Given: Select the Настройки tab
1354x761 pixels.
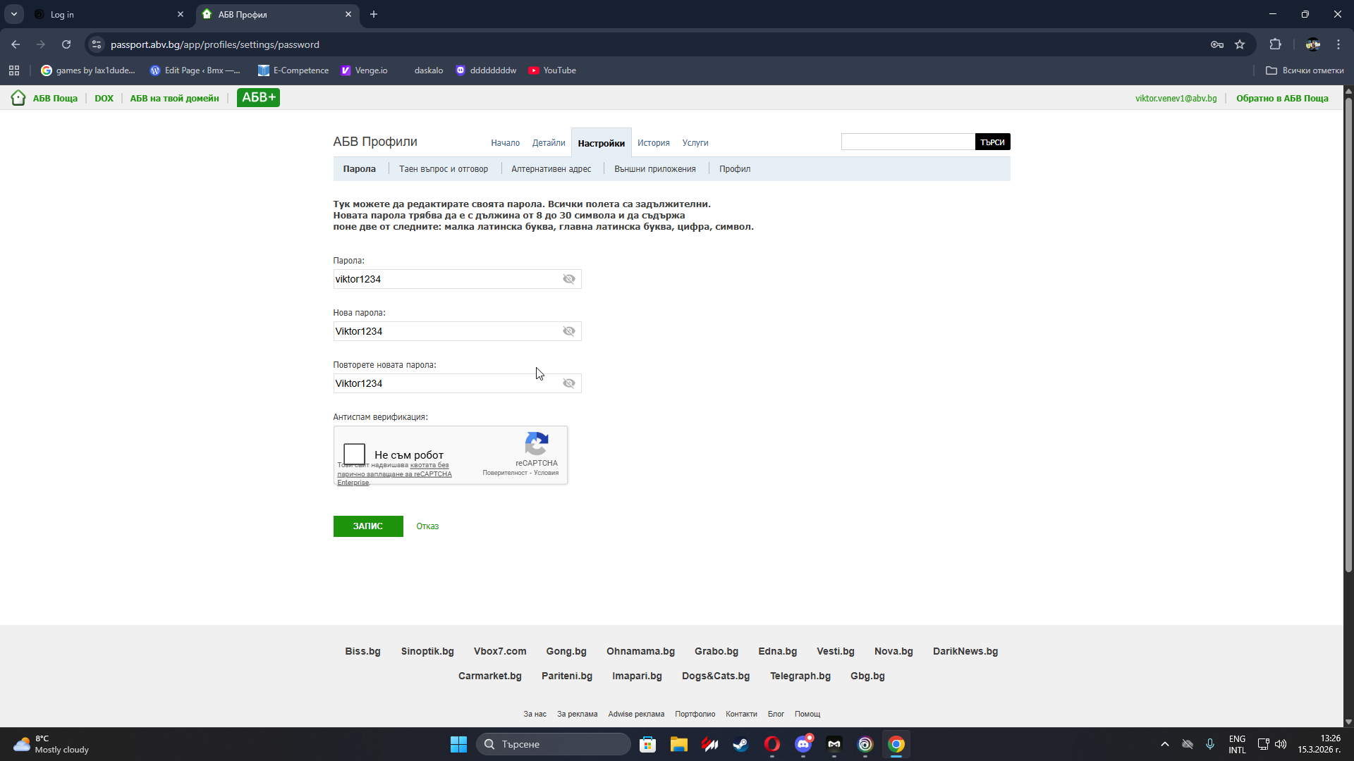Looking at the screenshot, I should pyautogui.click(x=602, y=143).
